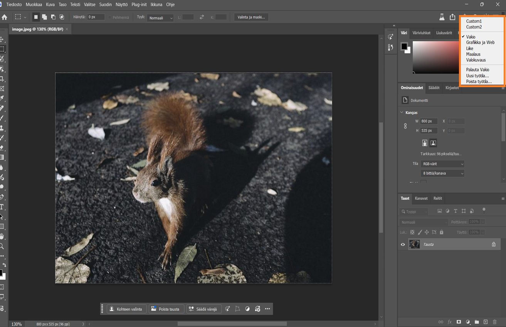Toggle the lock icon on Tausta layer
Viewport: 506px width, 327px height.
[x=494, y=244]
